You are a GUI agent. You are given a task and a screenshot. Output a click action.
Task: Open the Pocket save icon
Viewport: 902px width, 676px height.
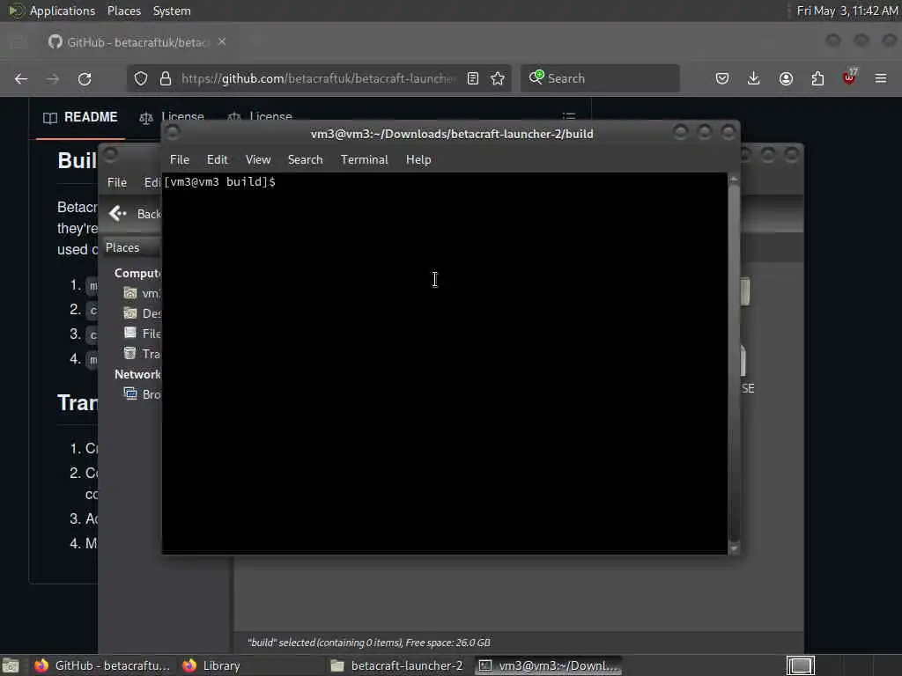[722, 78]
